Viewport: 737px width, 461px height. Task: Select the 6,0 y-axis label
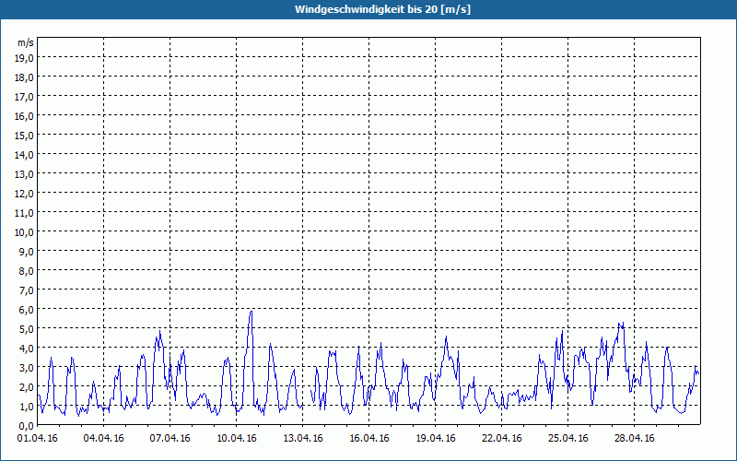pyautogui.click(x=28, y=310)
